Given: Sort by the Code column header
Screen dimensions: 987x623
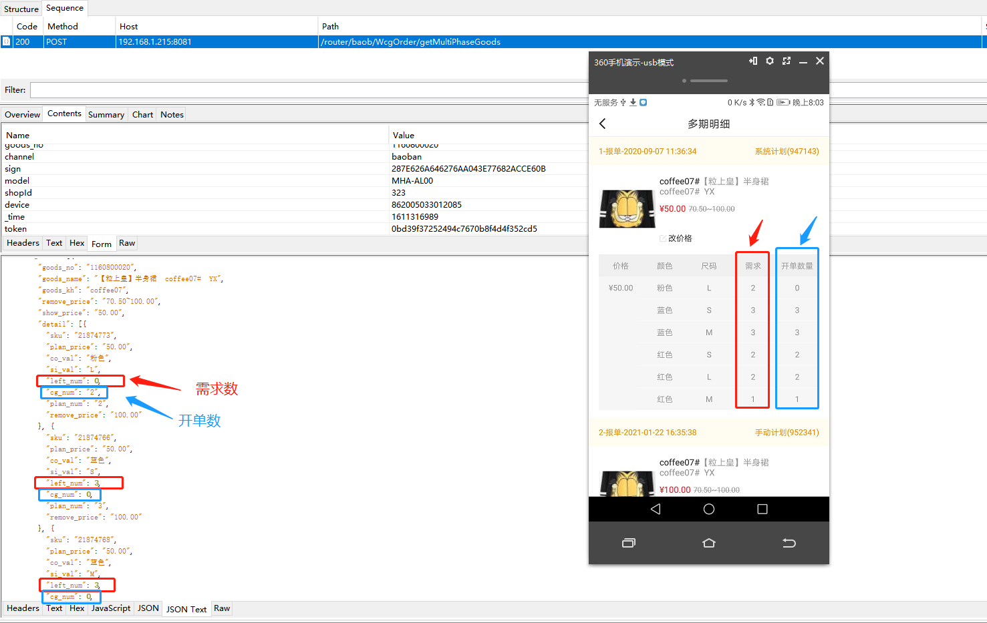Looking at the screenshot, I should [x=27, y=26].
